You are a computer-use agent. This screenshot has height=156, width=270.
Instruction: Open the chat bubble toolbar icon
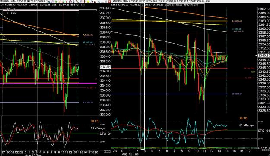click(x=53, y=2)
